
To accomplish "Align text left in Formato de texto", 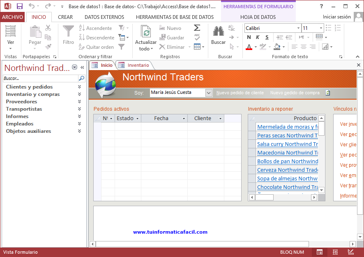I will point(294,47).
